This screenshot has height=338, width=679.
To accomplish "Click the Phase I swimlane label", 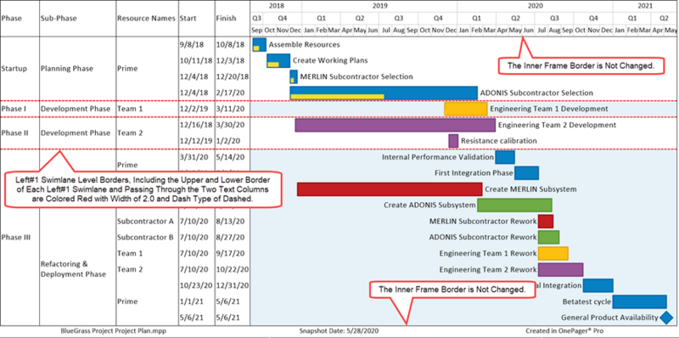I will (14, 109).
